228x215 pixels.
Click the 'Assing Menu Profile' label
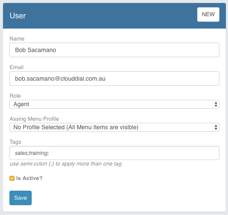pyautogui.click(x=34, y=119)
